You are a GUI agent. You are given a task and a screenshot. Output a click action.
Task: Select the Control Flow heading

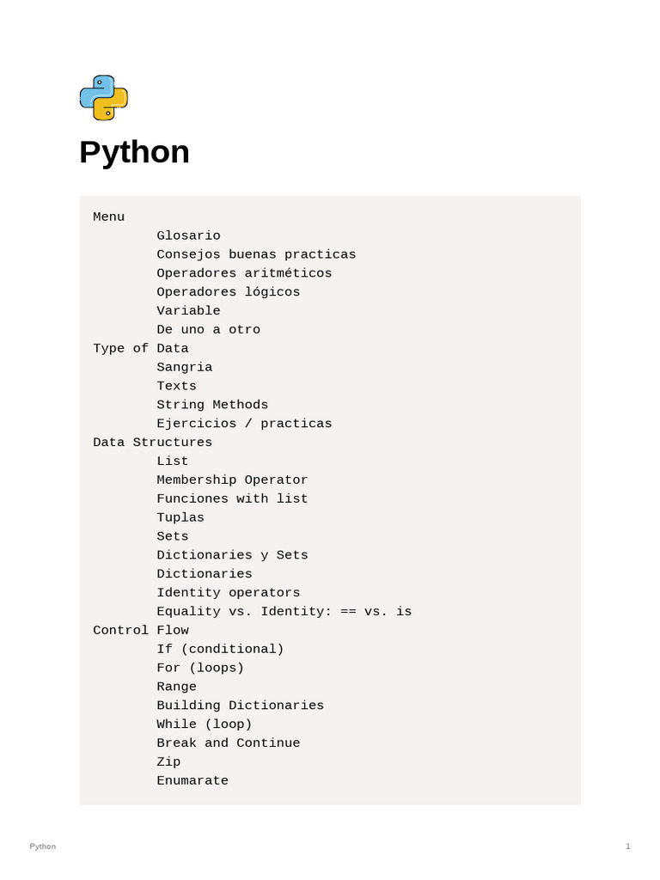pyautogui.click(x=140, y=631)
